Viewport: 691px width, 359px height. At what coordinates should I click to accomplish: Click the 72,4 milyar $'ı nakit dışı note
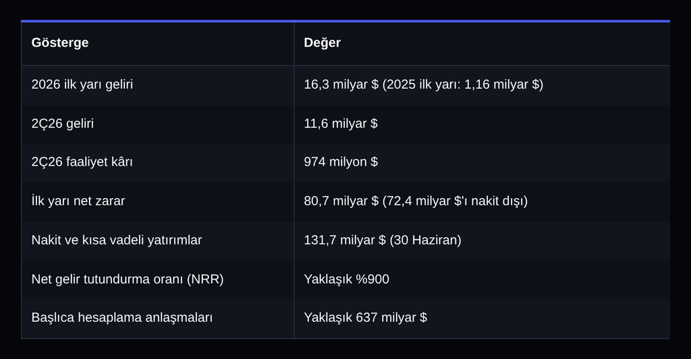455,201
